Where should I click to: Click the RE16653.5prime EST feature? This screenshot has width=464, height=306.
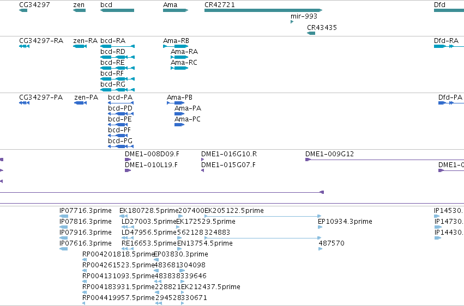(127, 249)
